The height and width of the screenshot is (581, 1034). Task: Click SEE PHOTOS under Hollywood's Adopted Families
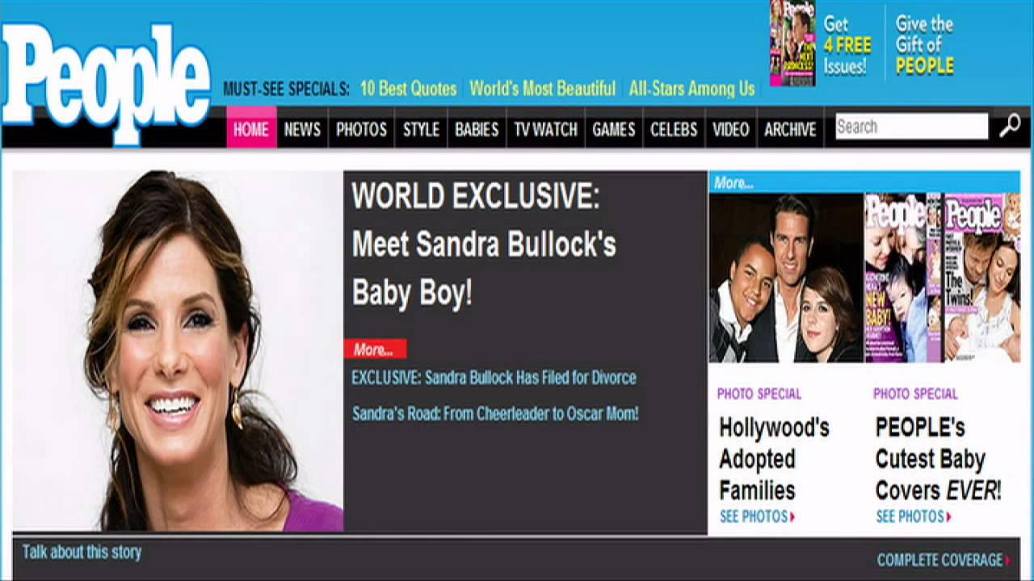(757, 516)
